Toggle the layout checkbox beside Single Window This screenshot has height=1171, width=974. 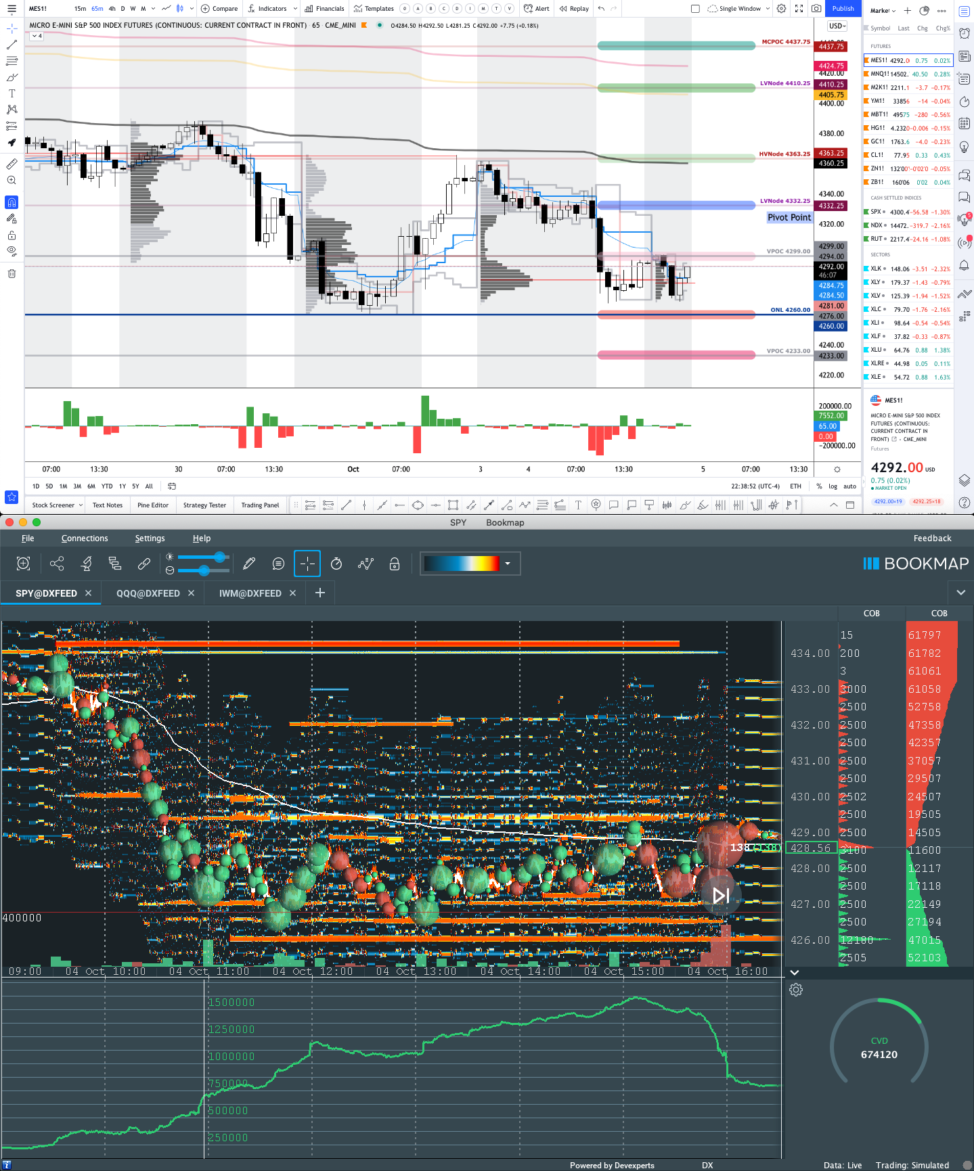coord(695,9)
